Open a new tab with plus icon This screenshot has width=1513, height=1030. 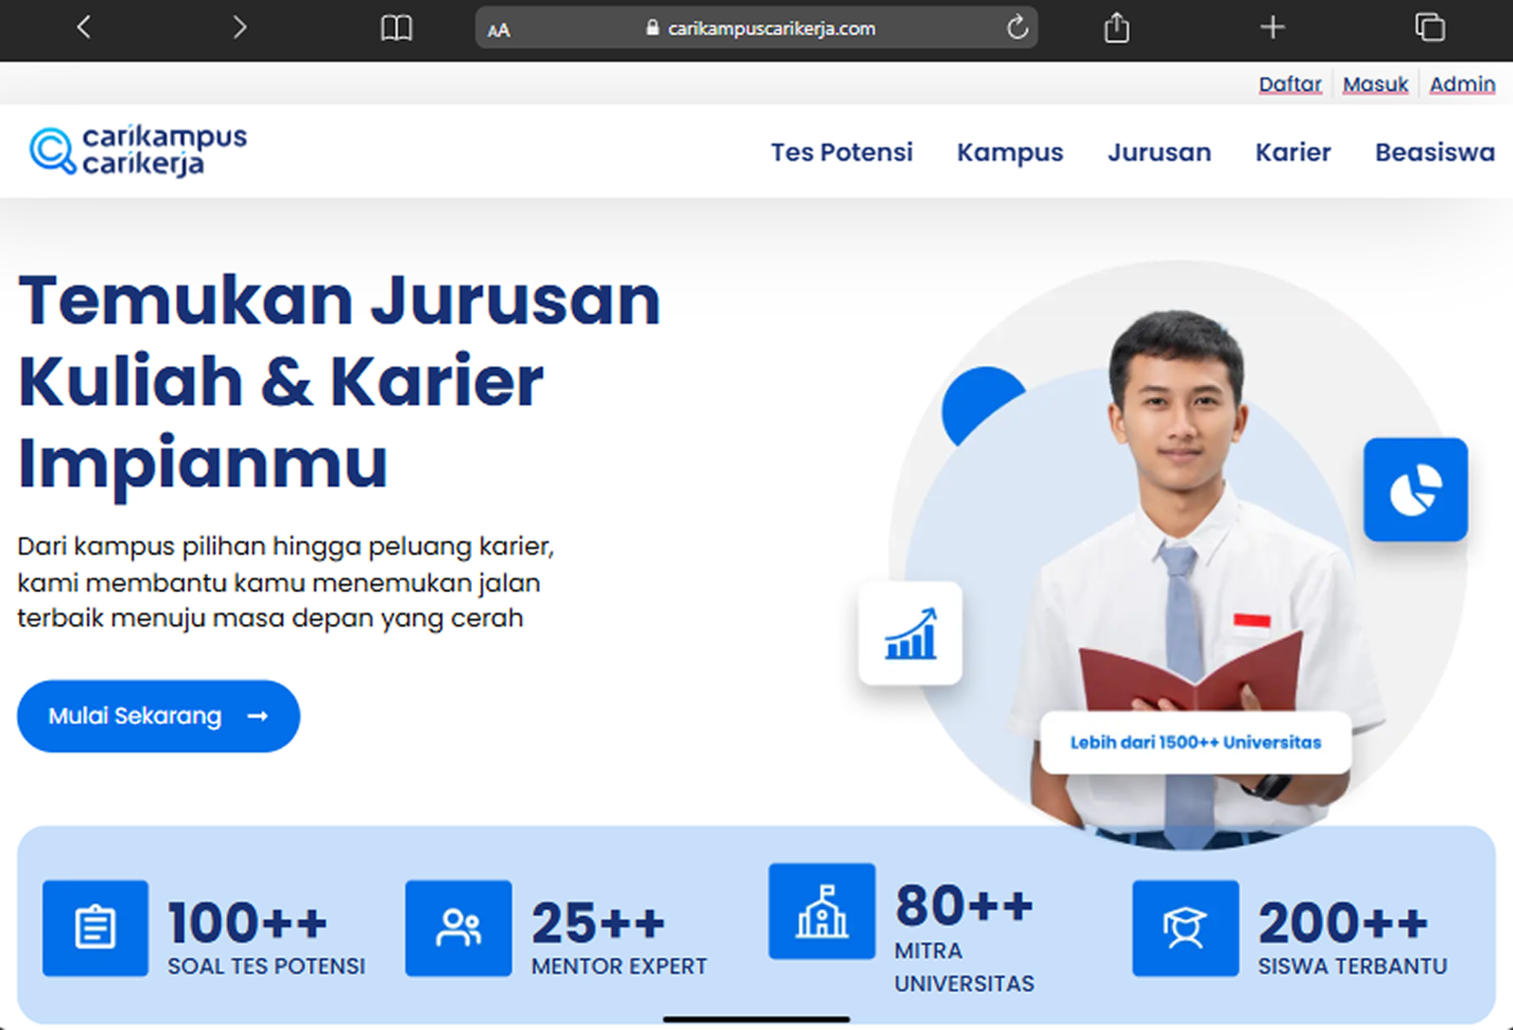(x=1273, y=27)
